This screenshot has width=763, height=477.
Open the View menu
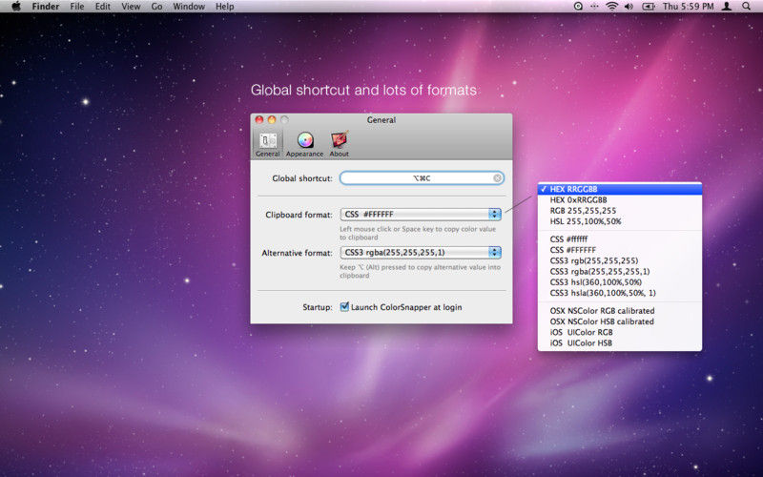(131, 7)
